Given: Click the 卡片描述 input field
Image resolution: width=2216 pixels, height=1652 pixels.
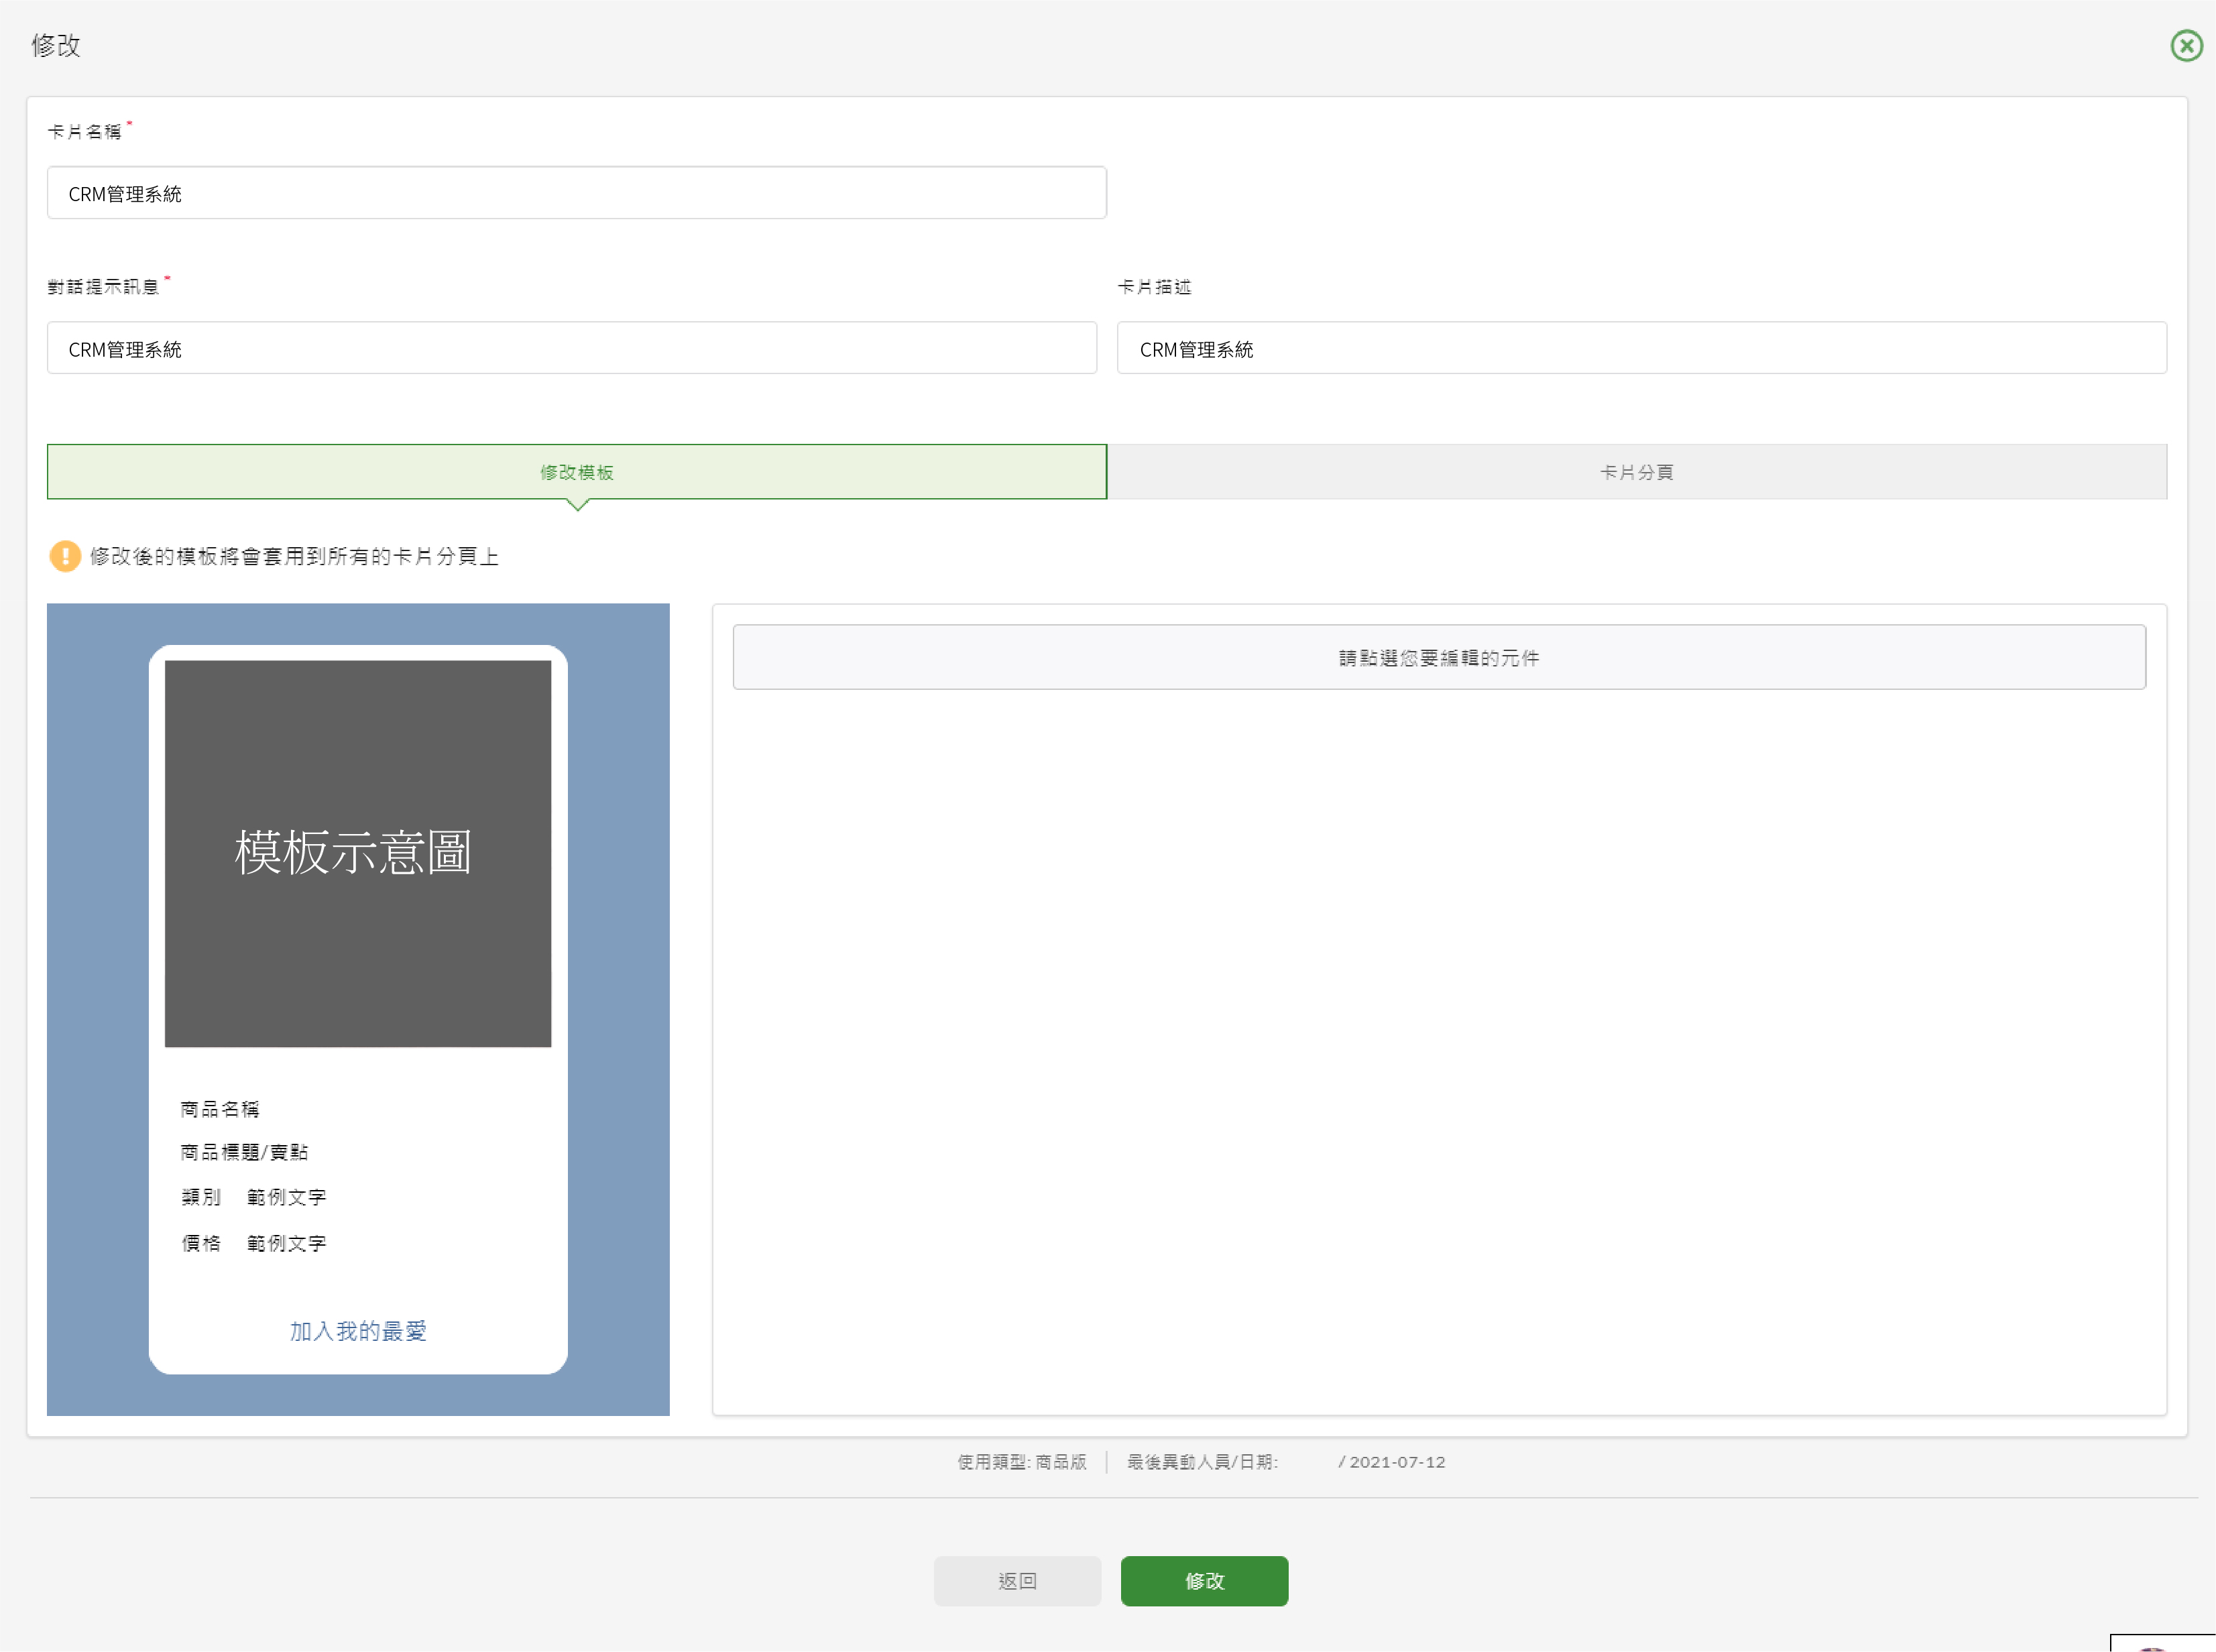Looking at the screenshot, I should point(1640,348).
